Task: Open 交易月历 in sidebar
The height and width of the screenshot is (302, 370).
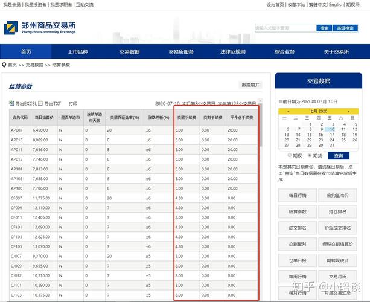Action: [x=337, y=277]
